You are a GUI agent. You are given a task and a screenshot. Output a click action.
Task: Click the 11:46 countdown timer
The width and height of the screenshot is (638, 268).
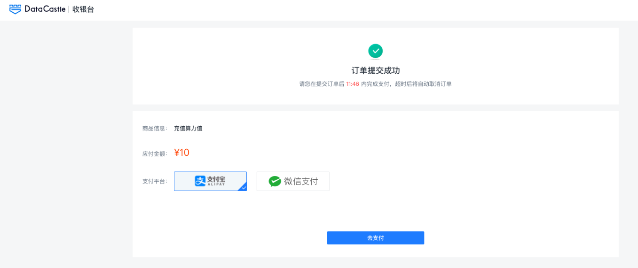353,84
